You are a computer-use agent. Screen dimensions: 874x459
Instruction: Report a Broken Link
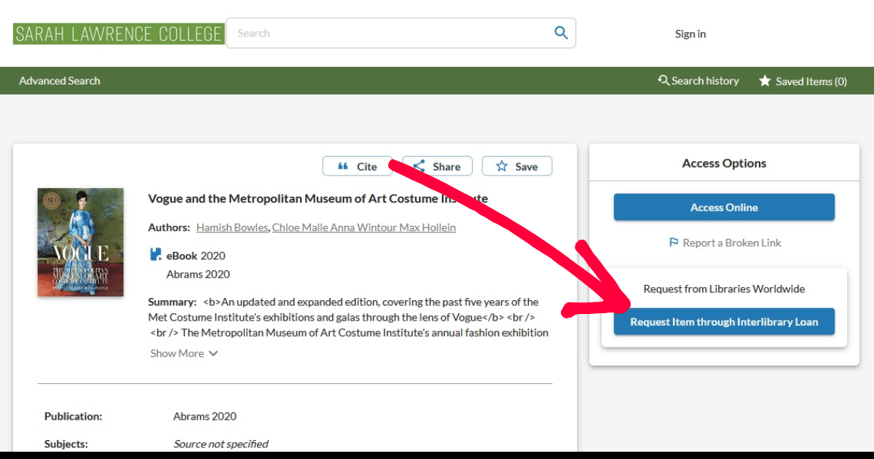coord(725,243)
